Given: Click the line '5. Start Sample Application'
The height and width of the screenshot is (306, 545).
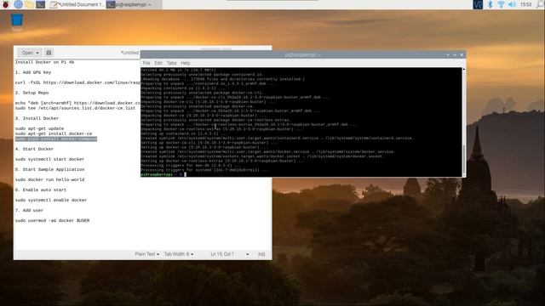Looking at the screenshot, I should coord(49,169).
